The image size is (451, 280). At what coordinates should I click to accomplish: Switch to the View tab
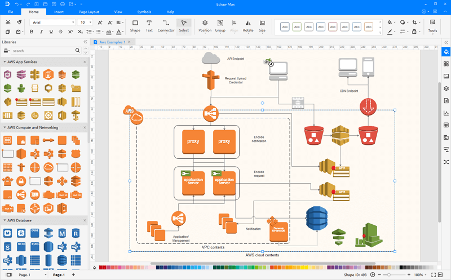[118, 12]
